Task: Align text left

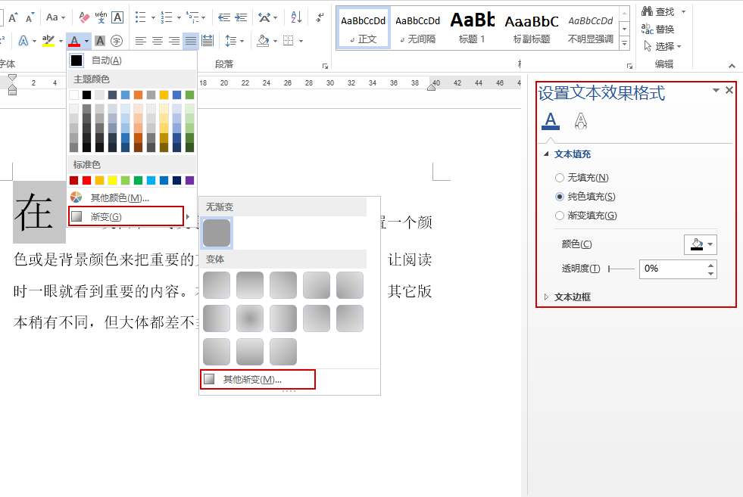Action: (x=140, y=41)
